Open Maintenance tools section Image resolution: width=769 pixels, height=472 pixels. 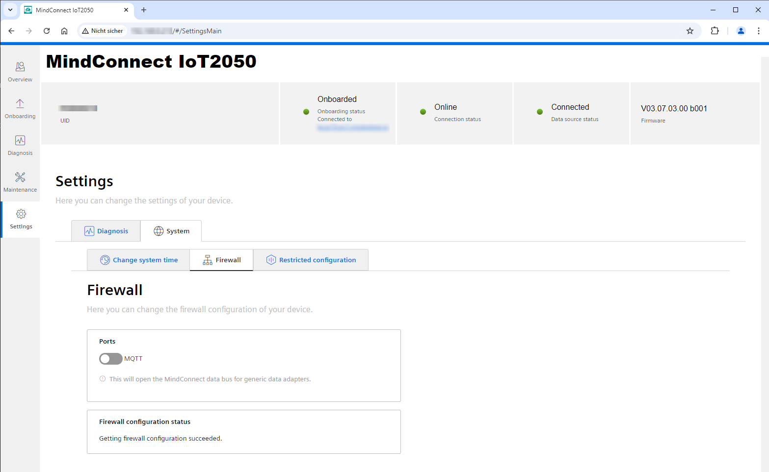(20, 182)
